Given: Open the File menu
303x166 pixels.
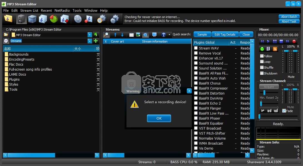Looking at the screenshot, I should point(6,11).
